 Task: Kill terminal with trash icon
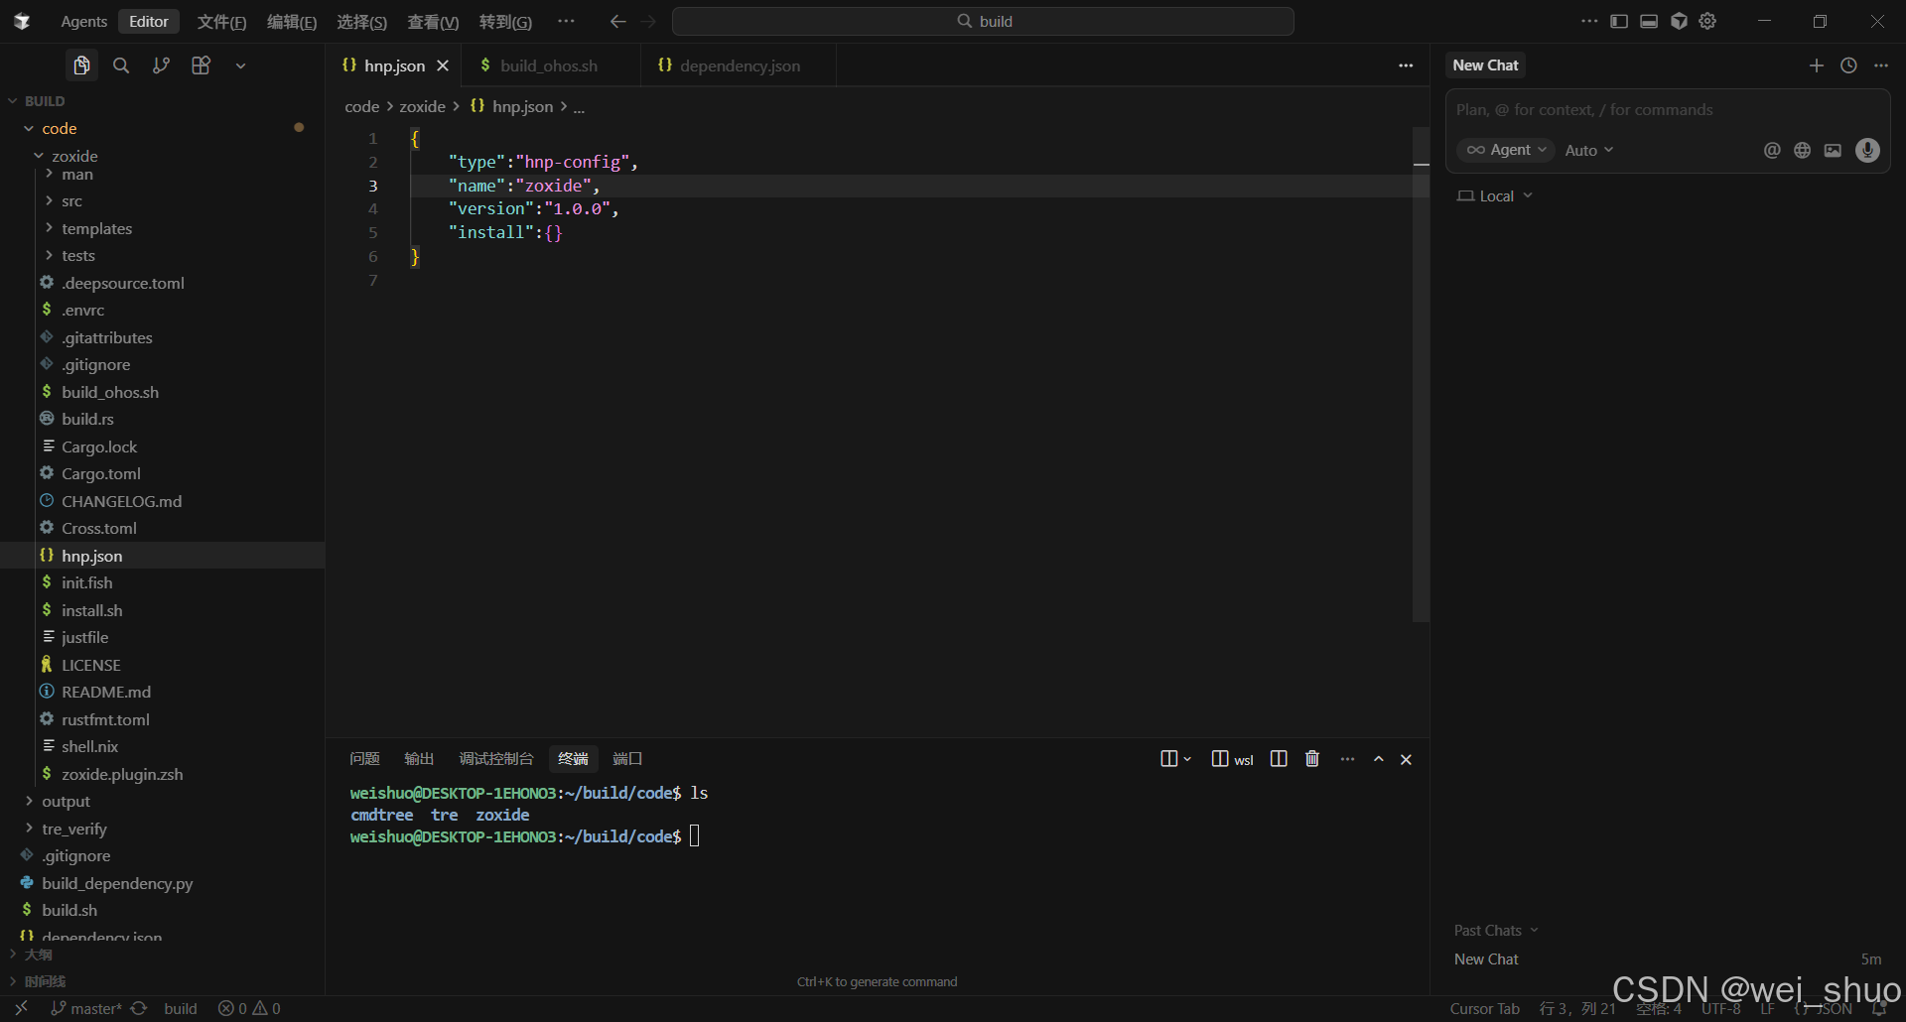(x=1312, y=759)
